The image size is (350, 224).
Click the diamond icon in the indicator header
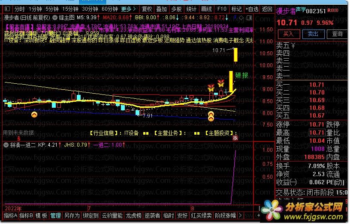click(241, 18)
